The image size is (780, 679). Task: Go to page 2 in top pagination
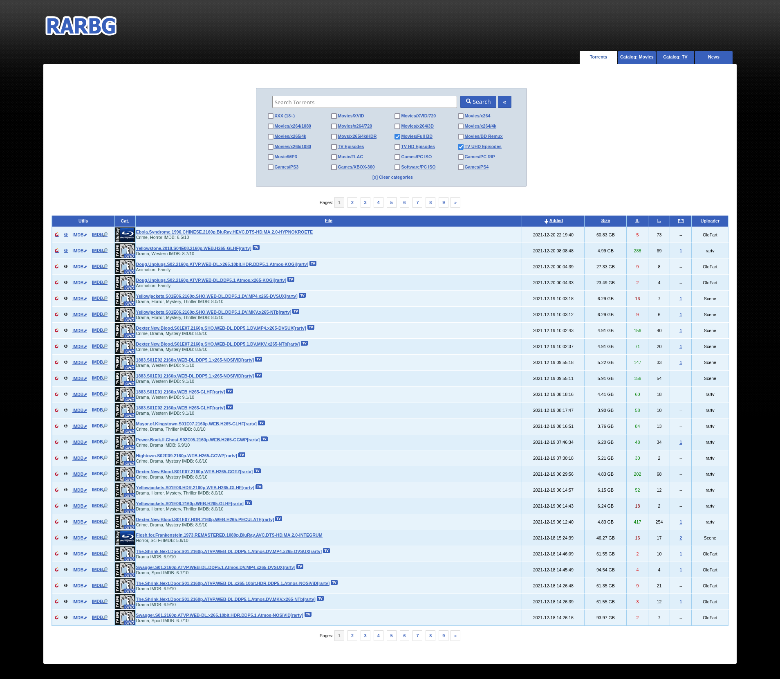[x=352, y=202]
